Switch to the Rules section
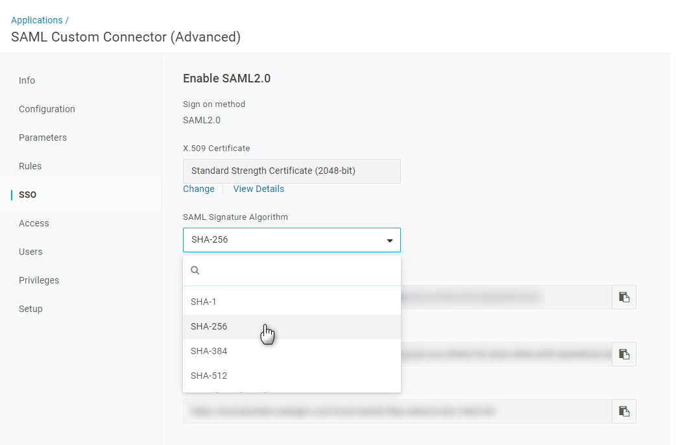Viewport: 678px width, 445px height. tap(30, 166)
